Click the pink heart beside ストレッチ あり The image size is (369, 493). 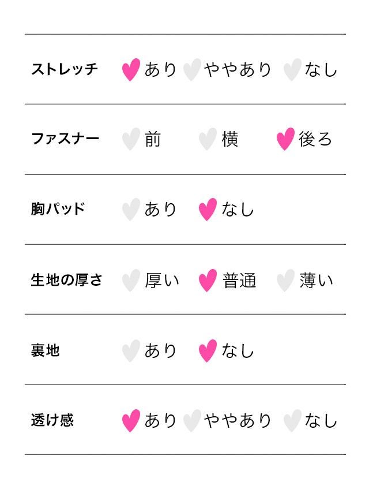point(131,70)
